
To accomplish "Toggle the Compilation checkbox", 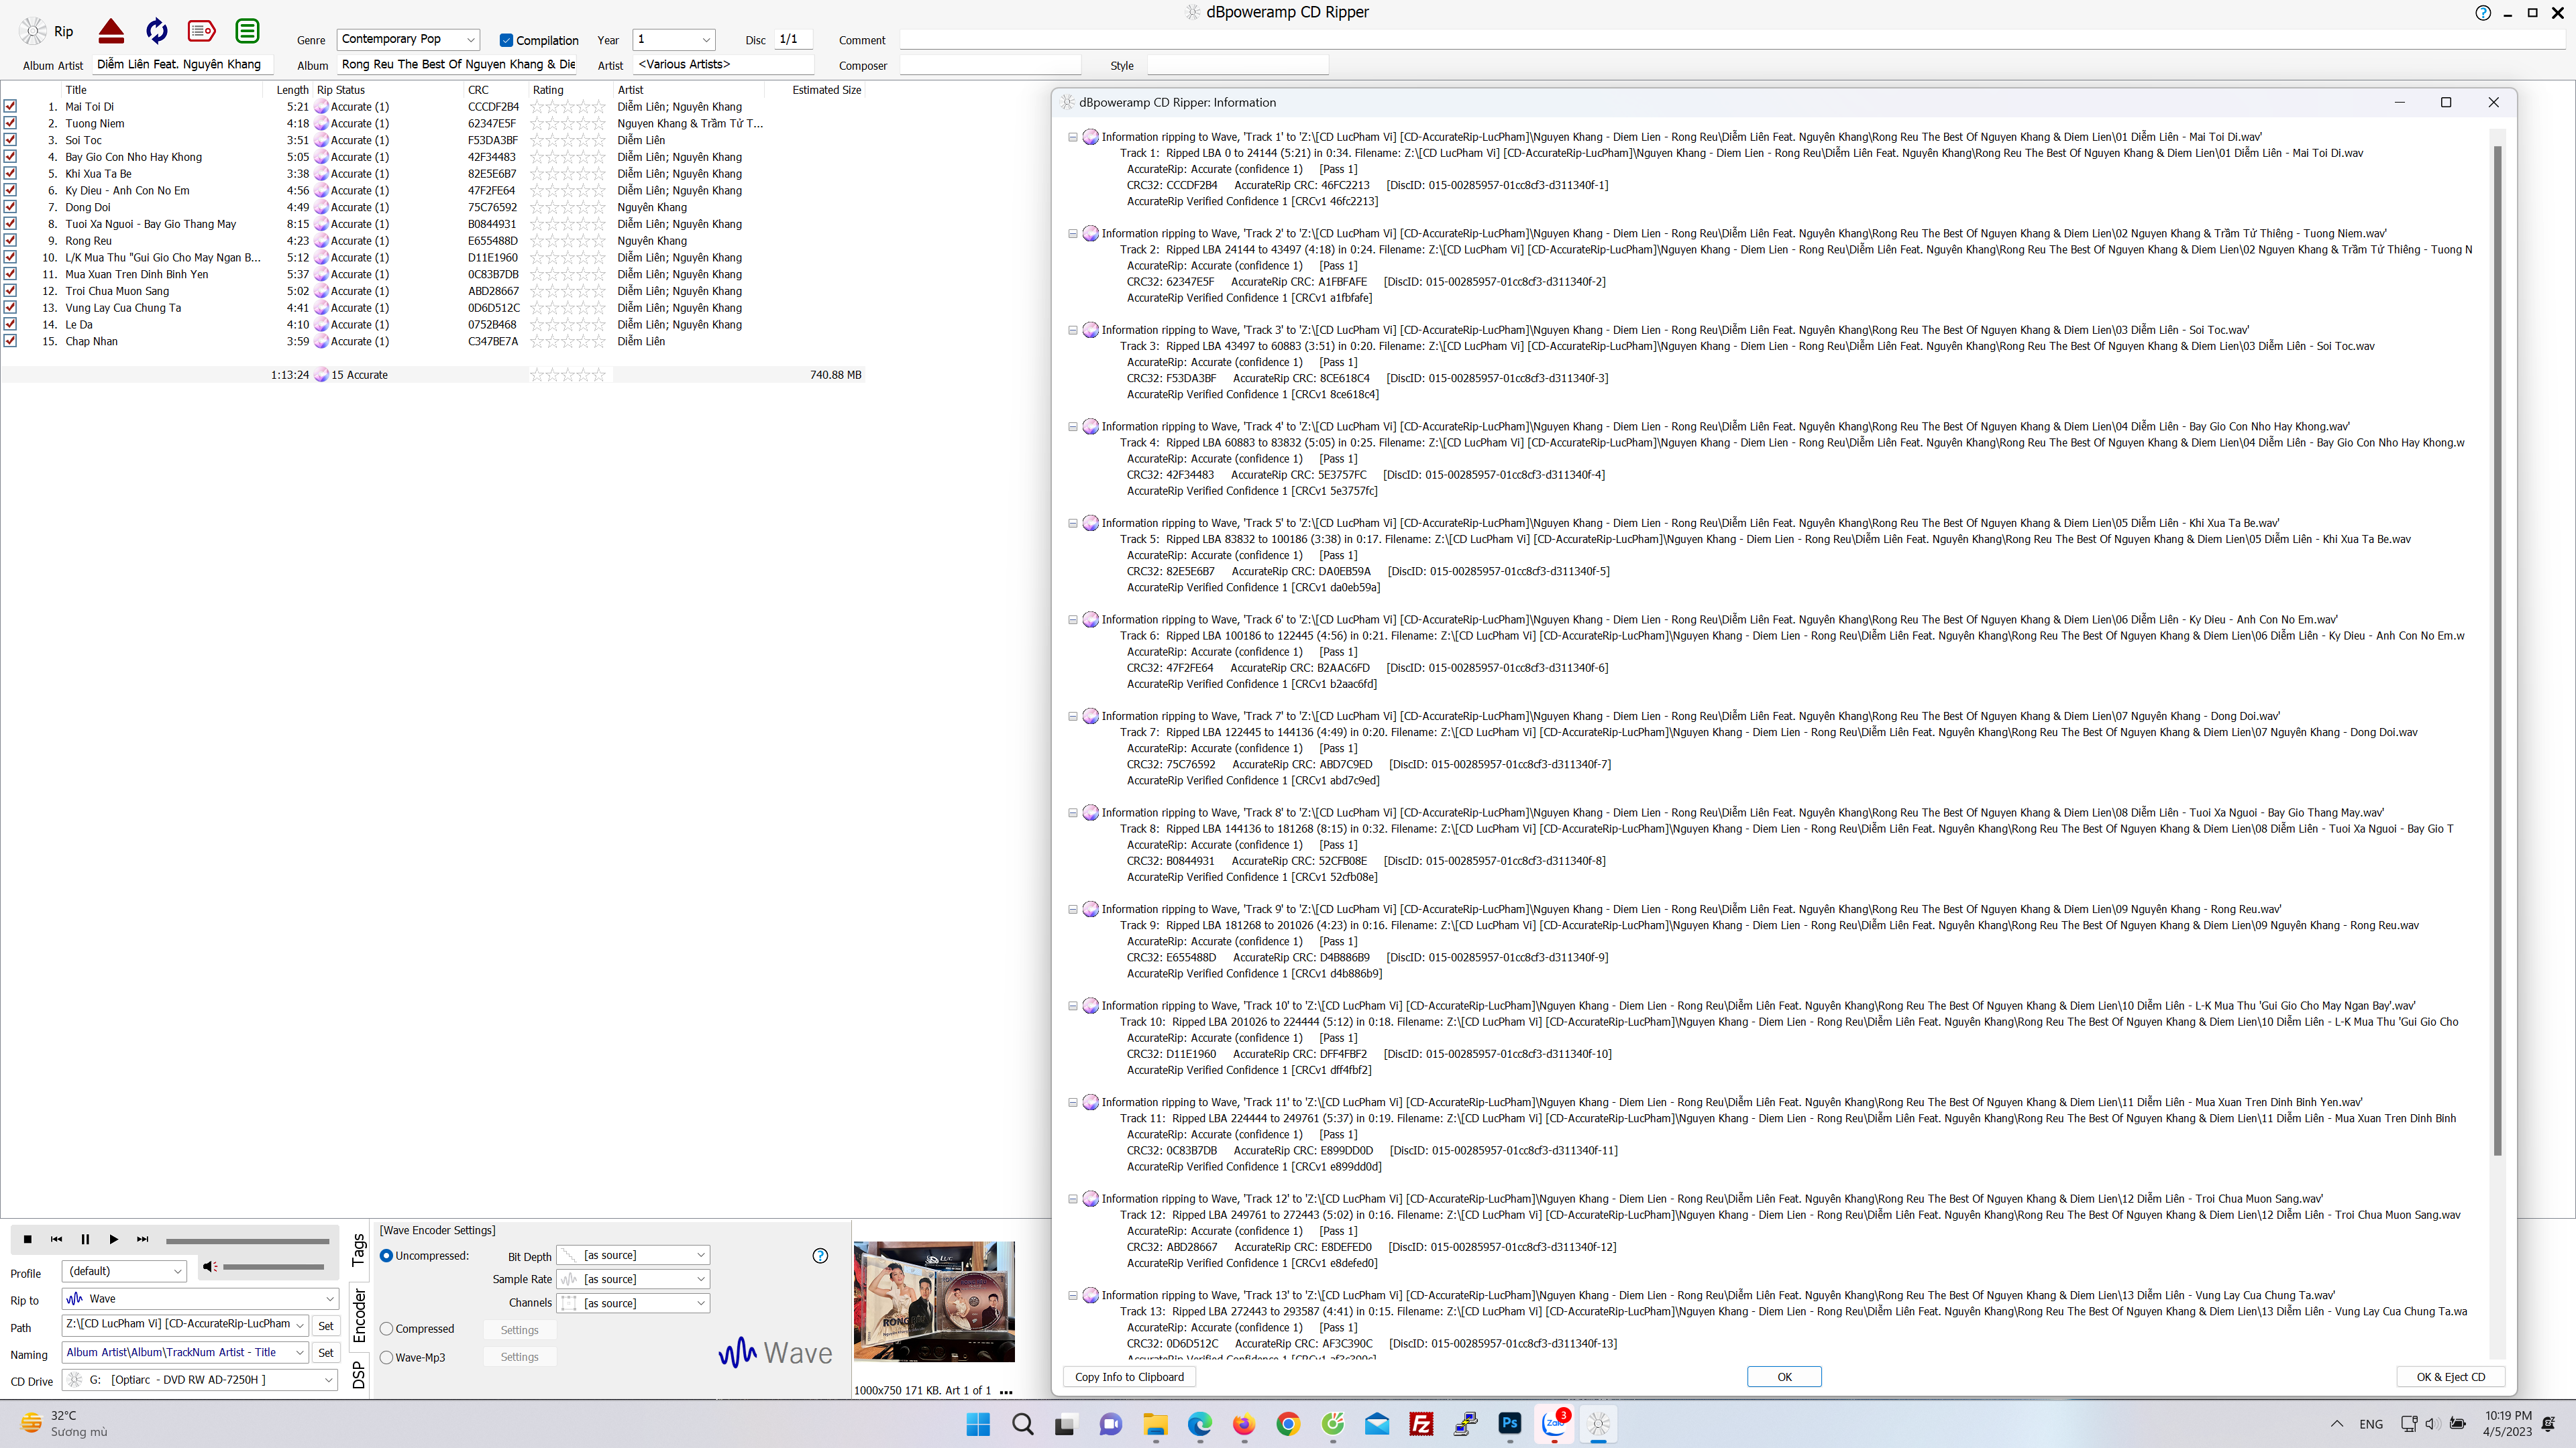I will (506, 40).
